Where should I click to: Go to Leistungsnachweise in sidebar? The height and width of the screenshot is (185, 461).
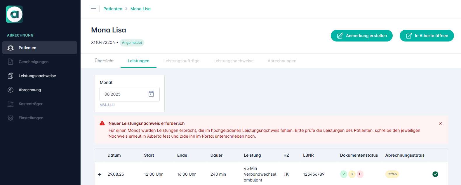pyautogui.click(x=37, y=76)
